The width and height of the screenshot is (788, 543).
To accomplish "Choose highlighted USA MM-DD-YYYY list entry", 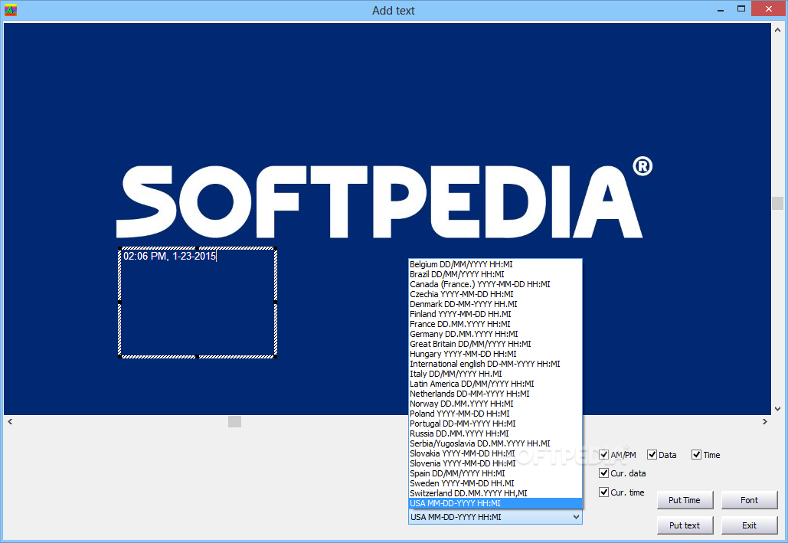I will (x=495, y=503).
